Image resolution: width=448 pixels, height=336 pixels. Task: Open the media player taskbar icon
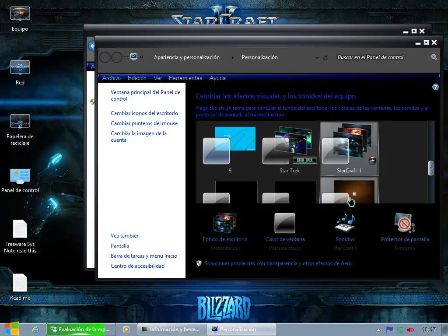click(126, 329)
